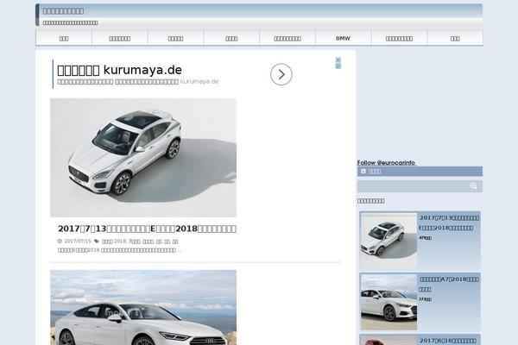
Task: Open the BMW navigation menu item
Action: coord(343,38)
